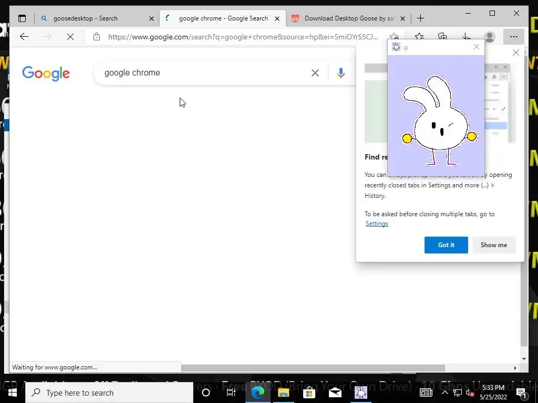Close the Download Desktop Goose tab
Viewport: 538px width, 403px height.
(x=403, y=18)
